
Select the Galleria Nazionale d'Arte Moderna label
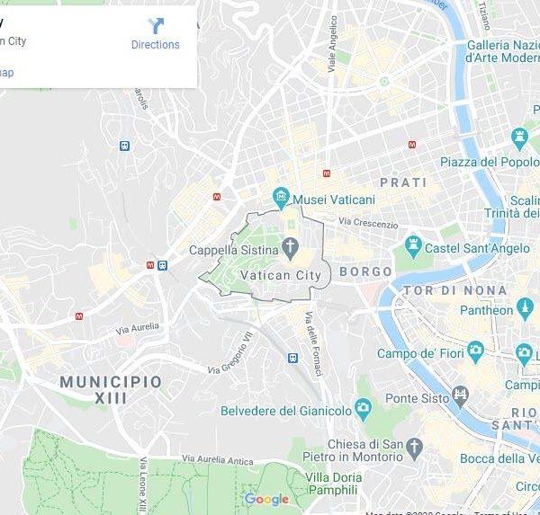pos(503,51)
